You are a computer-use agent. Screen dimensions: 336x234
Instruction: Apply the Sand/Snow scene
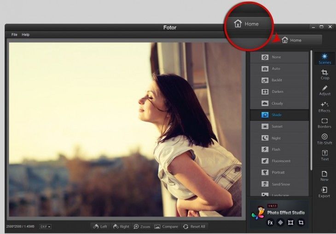pyautogui.click(x=279, y=184)
